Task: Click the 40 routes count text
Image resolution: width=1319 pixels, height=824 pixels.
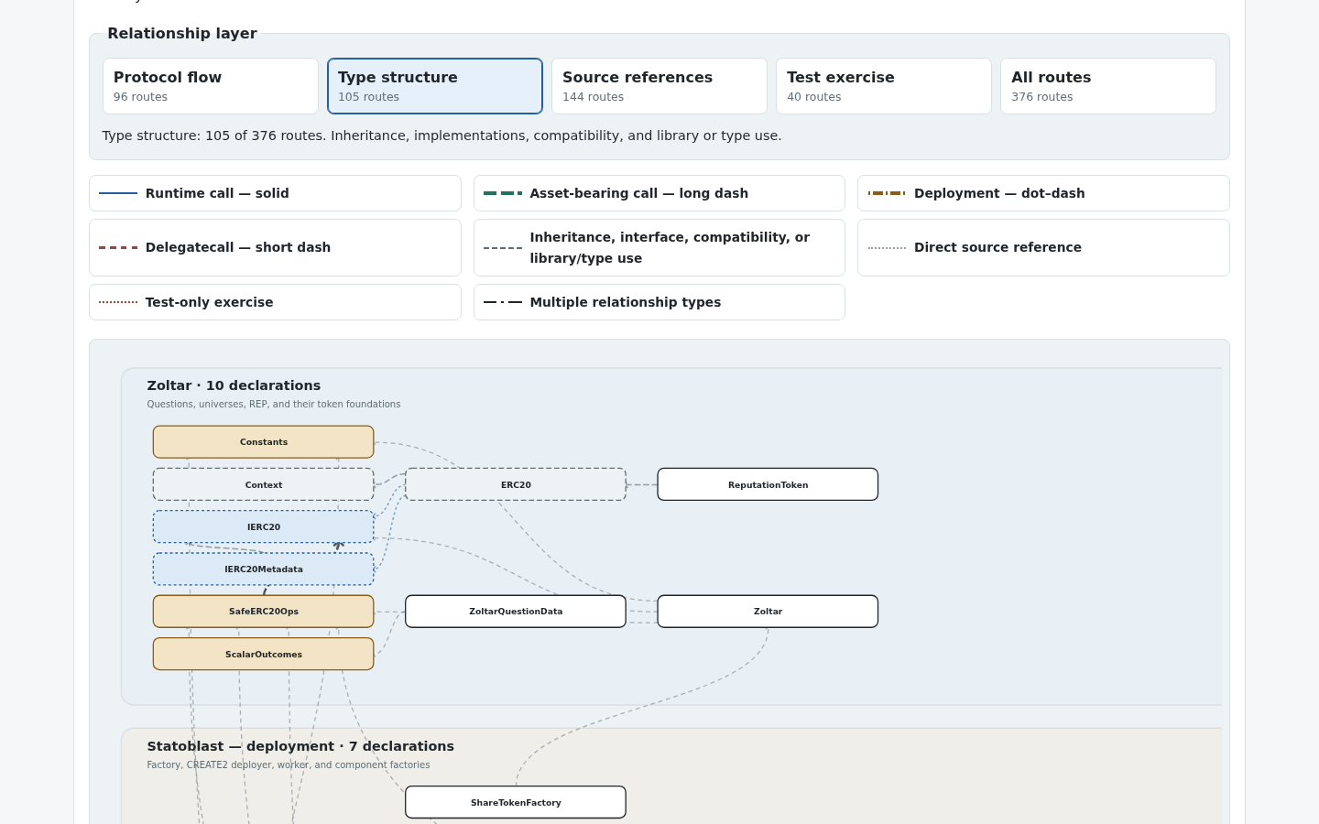Action: 813,97
